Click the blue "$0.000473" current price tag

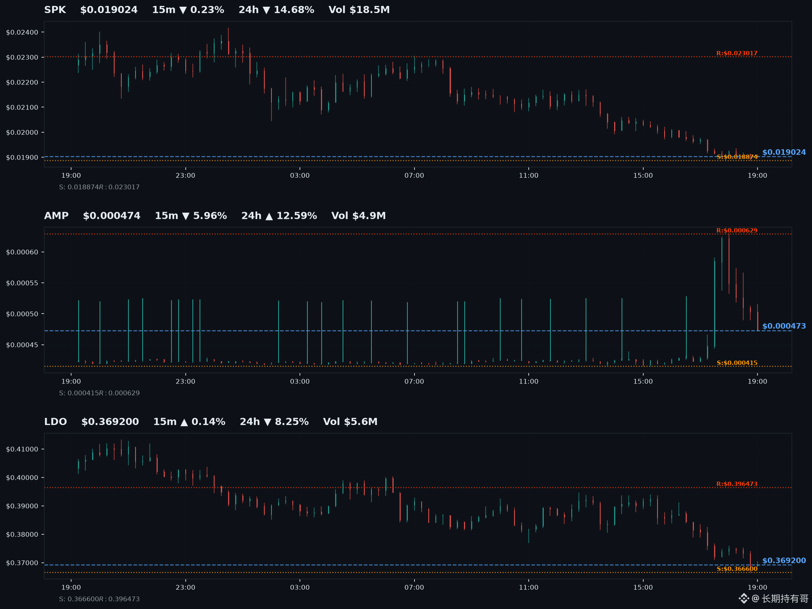(784, 326)
